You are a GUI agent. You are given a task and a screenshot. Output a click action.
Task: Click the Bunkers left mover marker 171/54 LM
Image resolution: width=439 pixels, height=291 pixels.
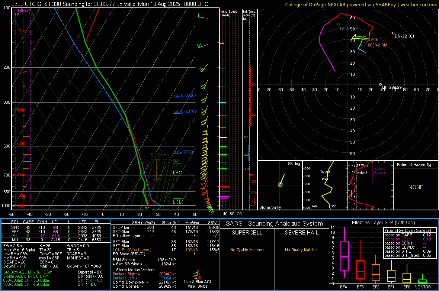point(338,25)
